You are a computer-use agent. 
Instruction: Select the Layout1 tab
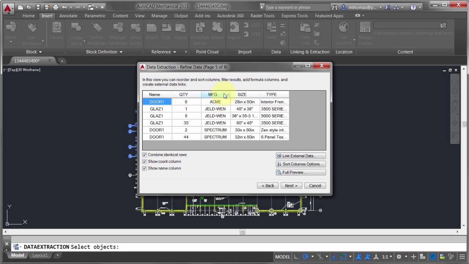click(40, 255)
